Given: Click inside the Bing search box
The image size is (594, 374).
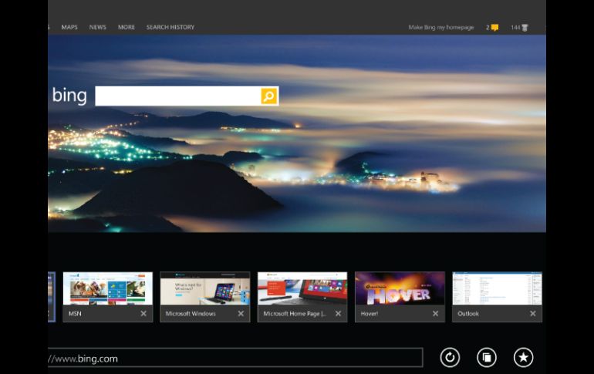Looking at the screenshot, I should pyautogui.click(x=177, y=96).
